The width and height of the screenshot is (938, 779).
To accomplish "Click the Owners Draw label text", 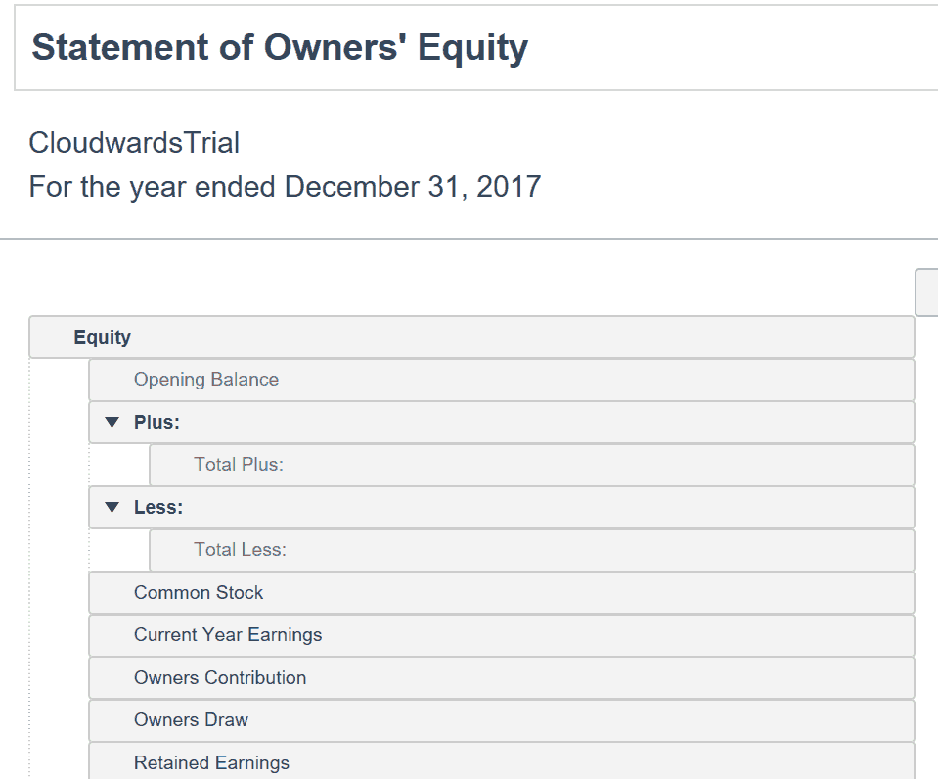I will [x=192, y=719].
